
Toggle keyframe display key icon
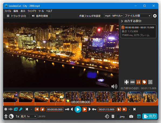point(21,109)
